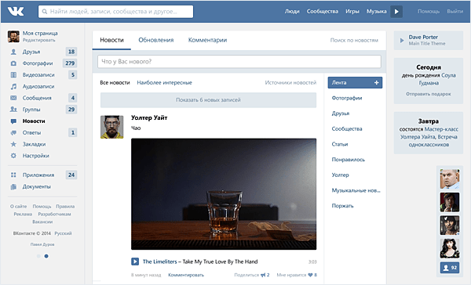The image size is (471, 285).
Task: Click the Вакансии footer link
Action: pos(42,222)
